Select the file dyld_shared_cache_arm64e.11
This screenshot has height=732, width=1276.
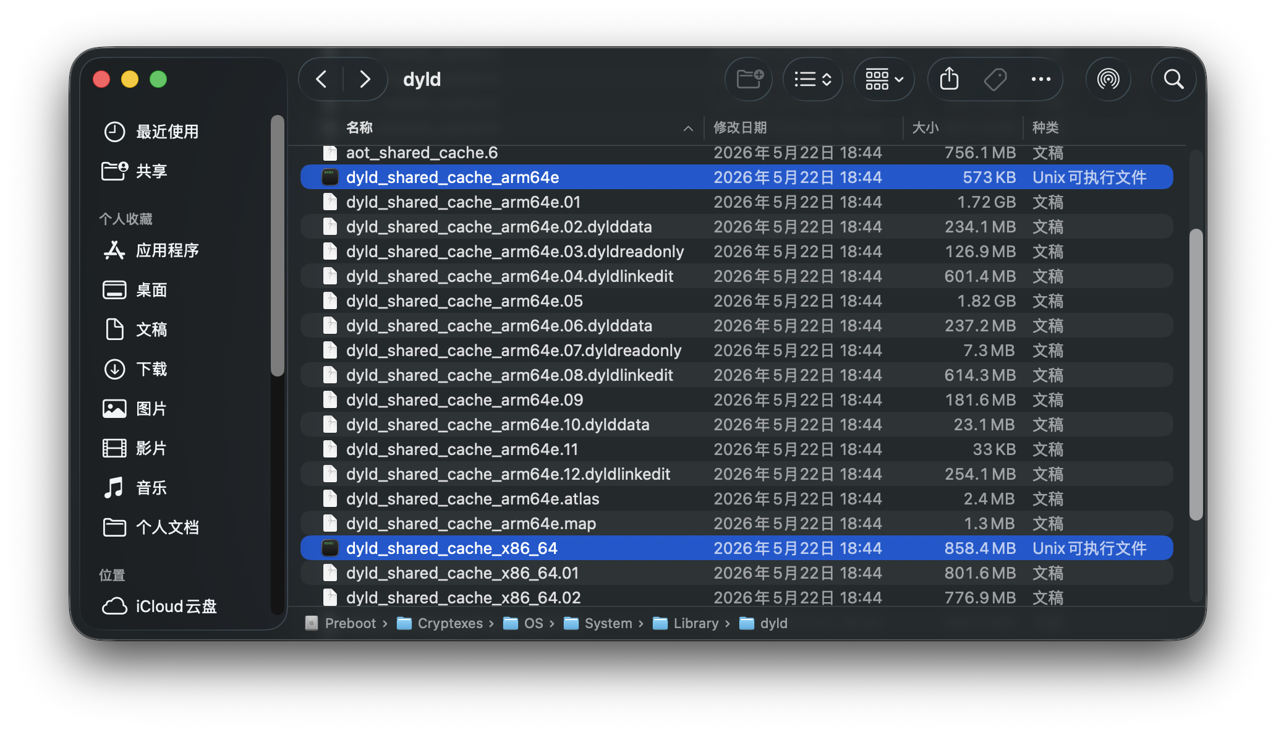[x=737, y=449]
